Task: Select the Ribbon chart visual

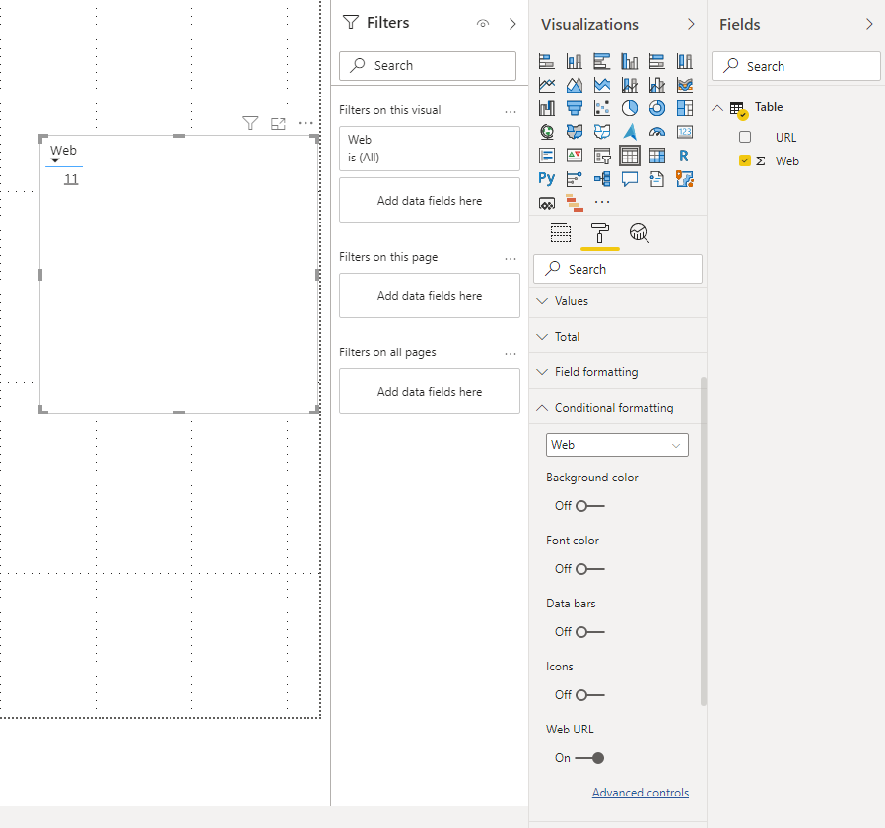Action: (x=685, y=85)
